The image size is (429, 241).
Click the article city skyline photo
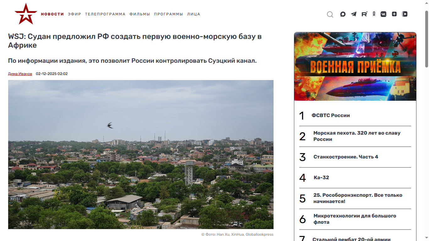141,154
